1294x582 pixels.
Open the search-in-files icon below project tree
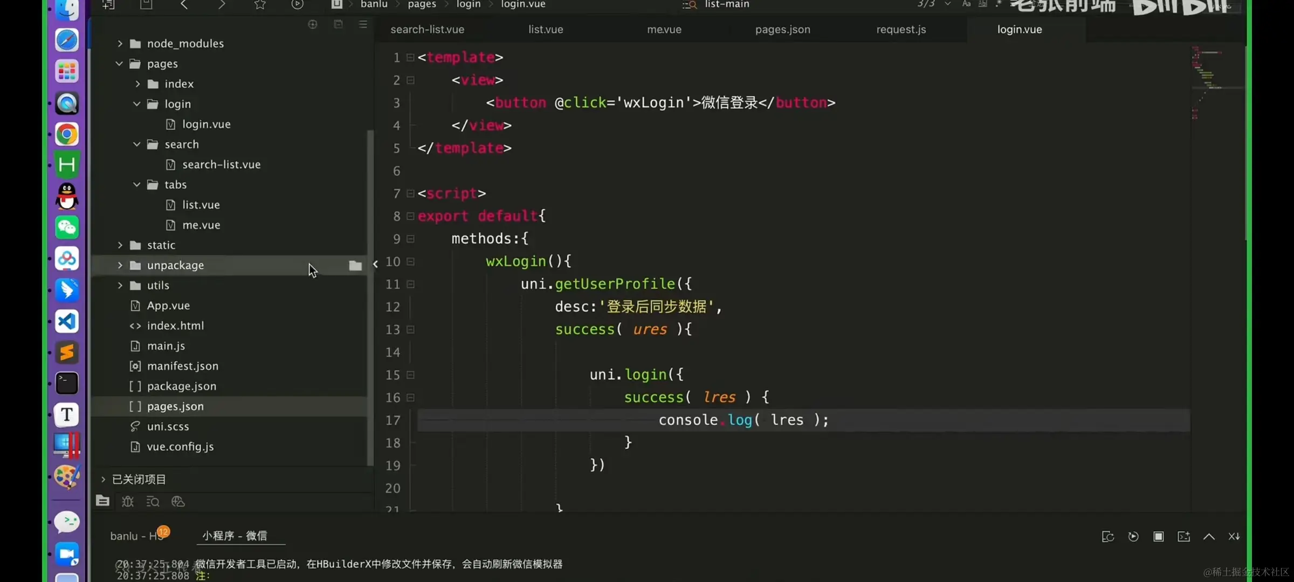tap(153, 502)
